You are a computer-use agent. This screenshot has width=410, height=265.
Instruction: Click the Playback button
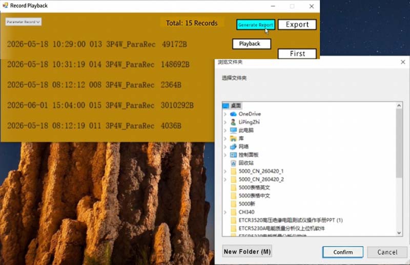(x=251, y=43)
